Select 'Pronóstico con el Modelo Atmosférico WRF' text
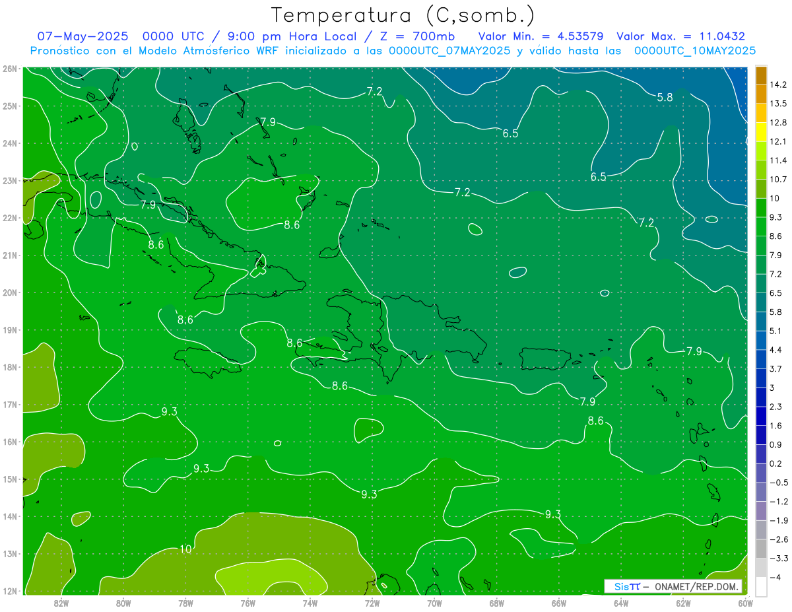 pyautogui.click(x=156, y=51)
